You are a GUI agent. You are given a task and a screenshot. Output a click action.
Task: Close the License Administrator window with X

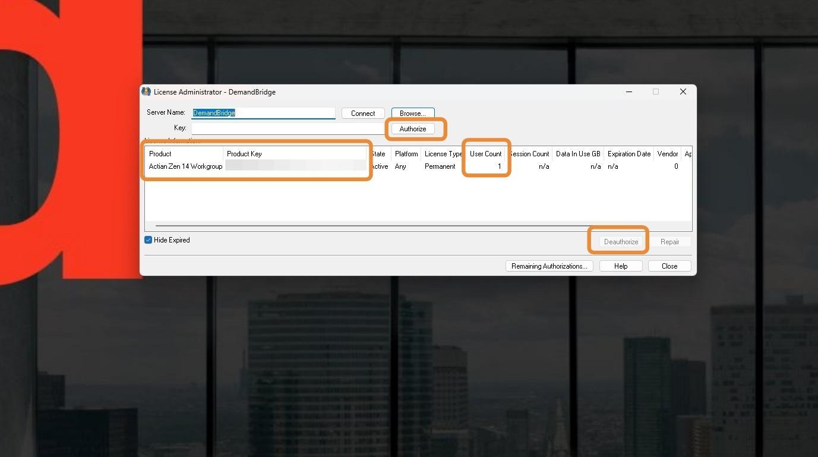pyautogui.click(x=683, y=92)
